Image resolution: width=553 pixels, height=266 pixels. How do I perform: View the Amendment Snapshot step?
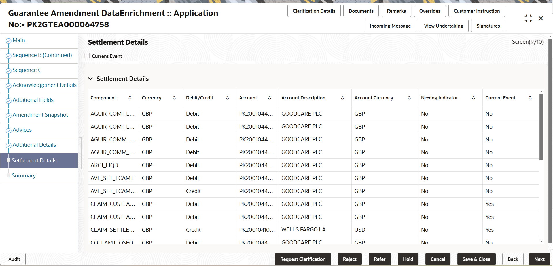40,115
